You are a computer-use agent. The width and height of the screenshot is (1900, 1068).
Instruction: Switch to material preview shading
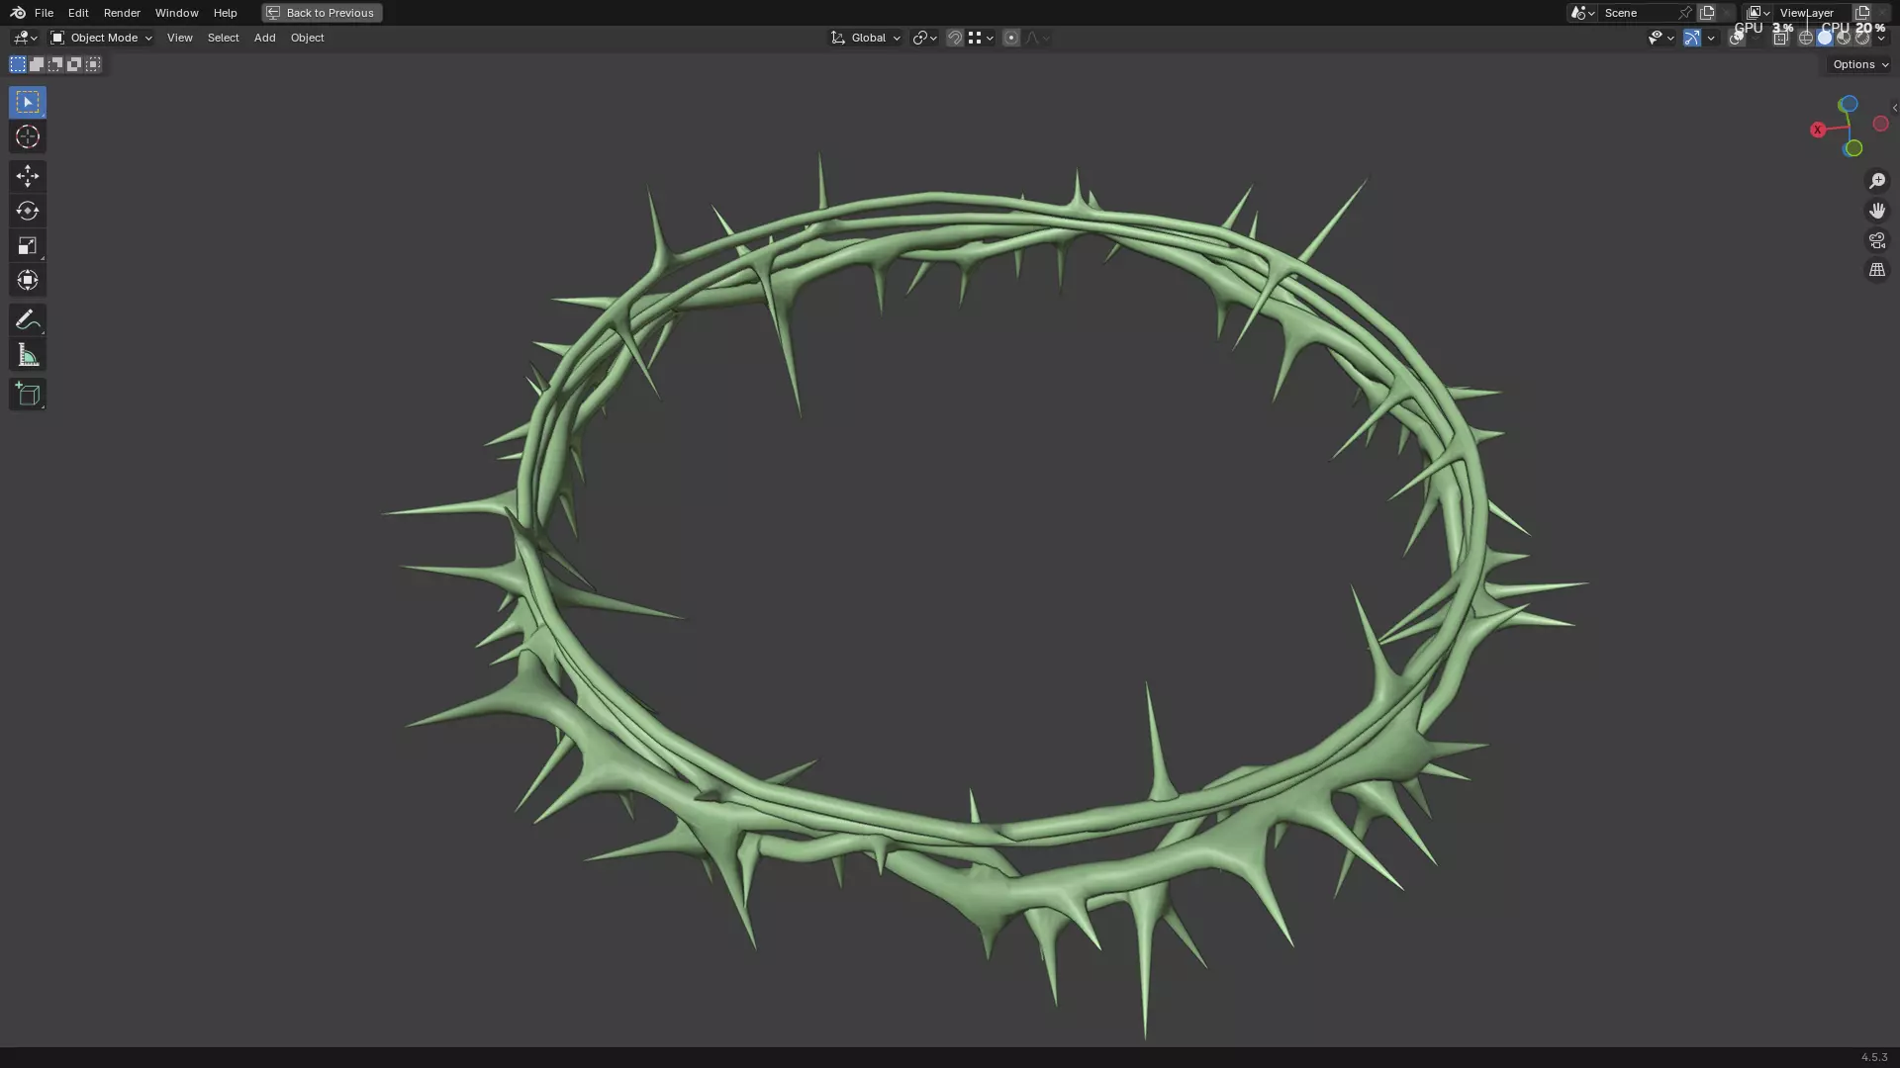(x=1844, y=38)
